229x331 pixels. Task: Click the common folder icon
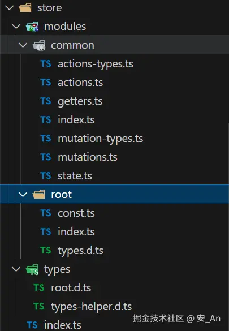(39, 45)
